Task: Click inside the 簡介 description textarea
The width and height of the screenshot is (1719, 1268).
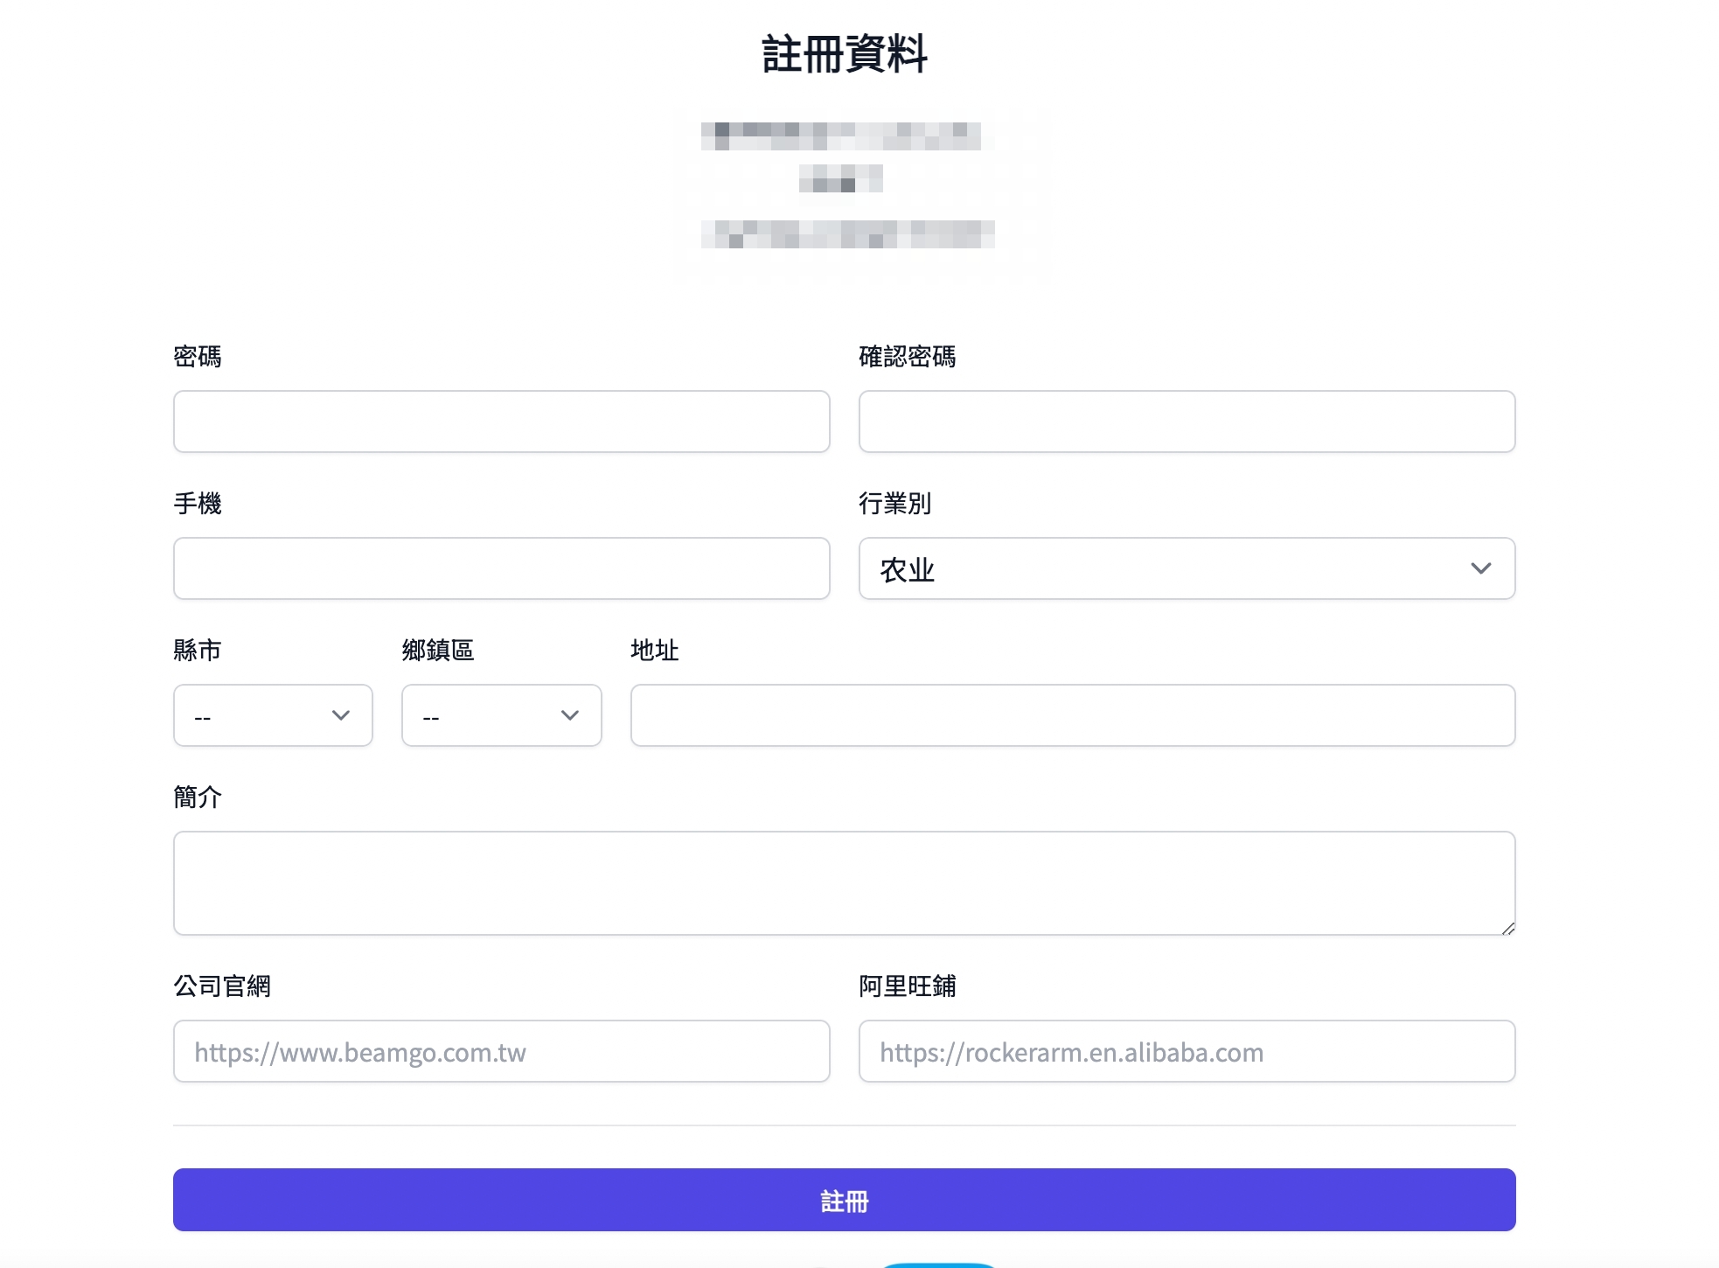Action: tap(844, 883)
